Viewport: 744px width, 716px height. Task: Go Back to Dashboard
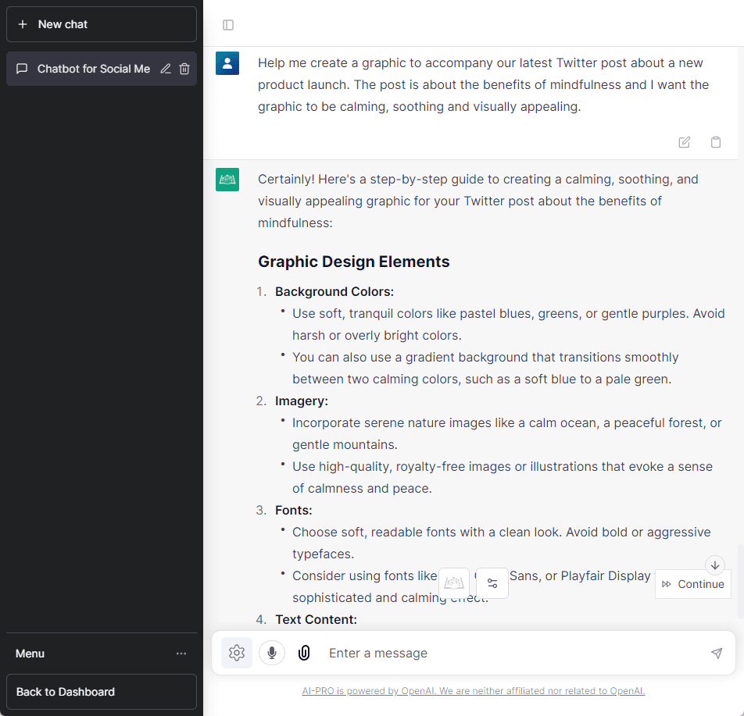click(101, 692)
